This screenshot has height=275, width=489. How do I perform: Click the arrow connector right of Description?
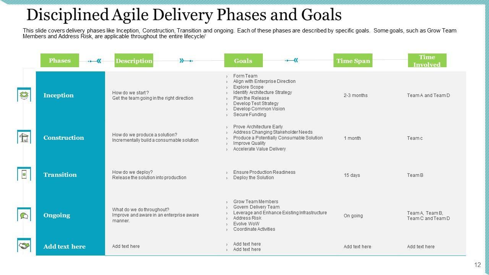tap(186, 61)
